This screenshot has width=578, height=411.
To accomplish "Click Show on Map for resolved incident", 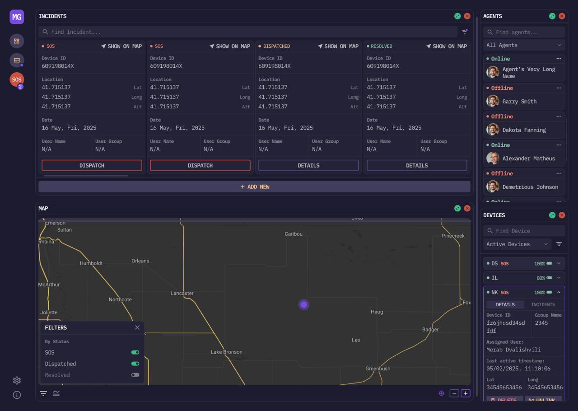I will [446, 46].
